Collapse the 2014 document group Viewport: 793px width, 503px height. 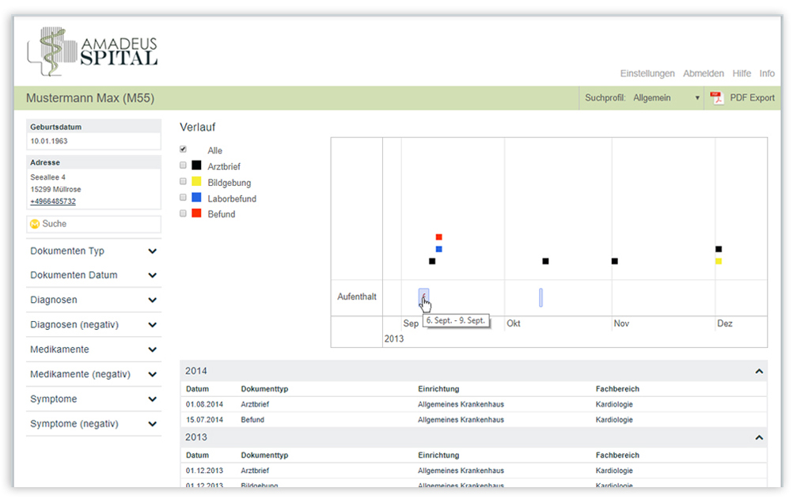click(758, 371)
